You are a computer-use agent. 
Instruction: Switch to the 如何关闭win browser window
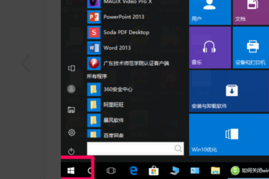coord(249,170)
